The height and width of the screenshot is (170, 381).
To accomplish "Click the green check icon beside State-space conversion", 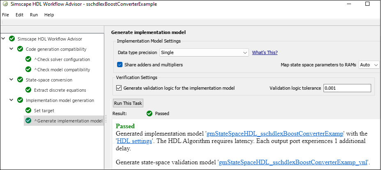I will point(20,80).
